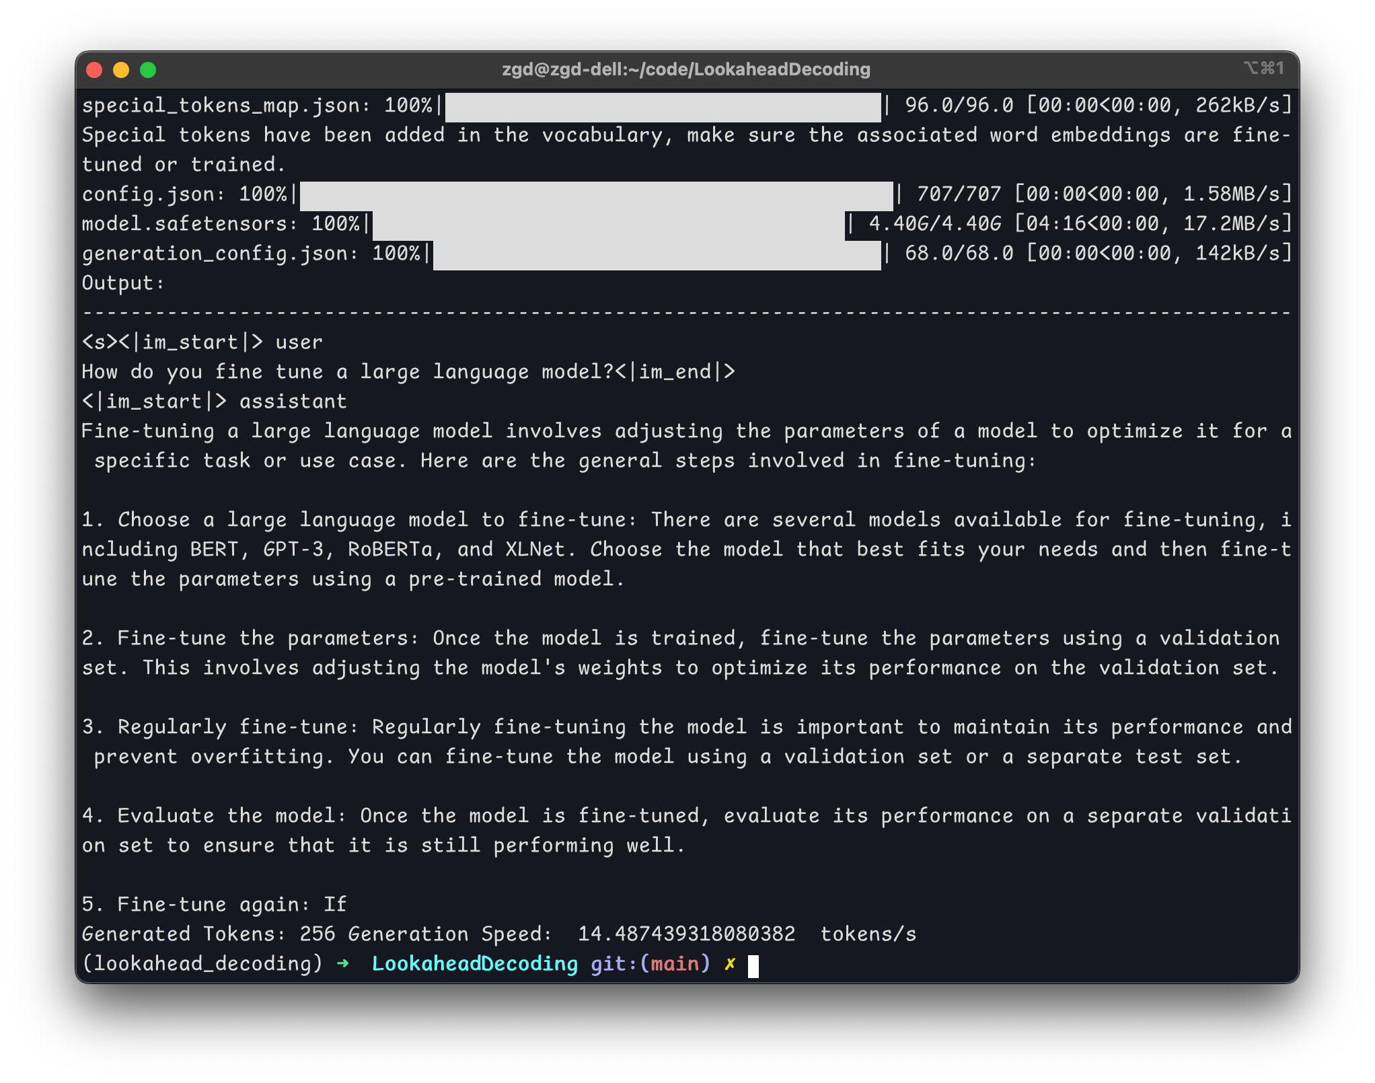Click the special_tokens_map.json progress bar
Image resolution: width=1375 pixels, height=1083 pixels.
(x=663, y=106)
